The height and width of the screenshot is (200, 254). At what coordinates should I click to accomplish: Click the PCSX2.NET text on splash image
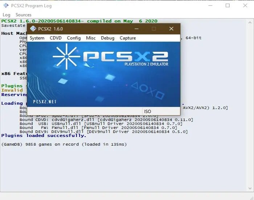(45, 102)
